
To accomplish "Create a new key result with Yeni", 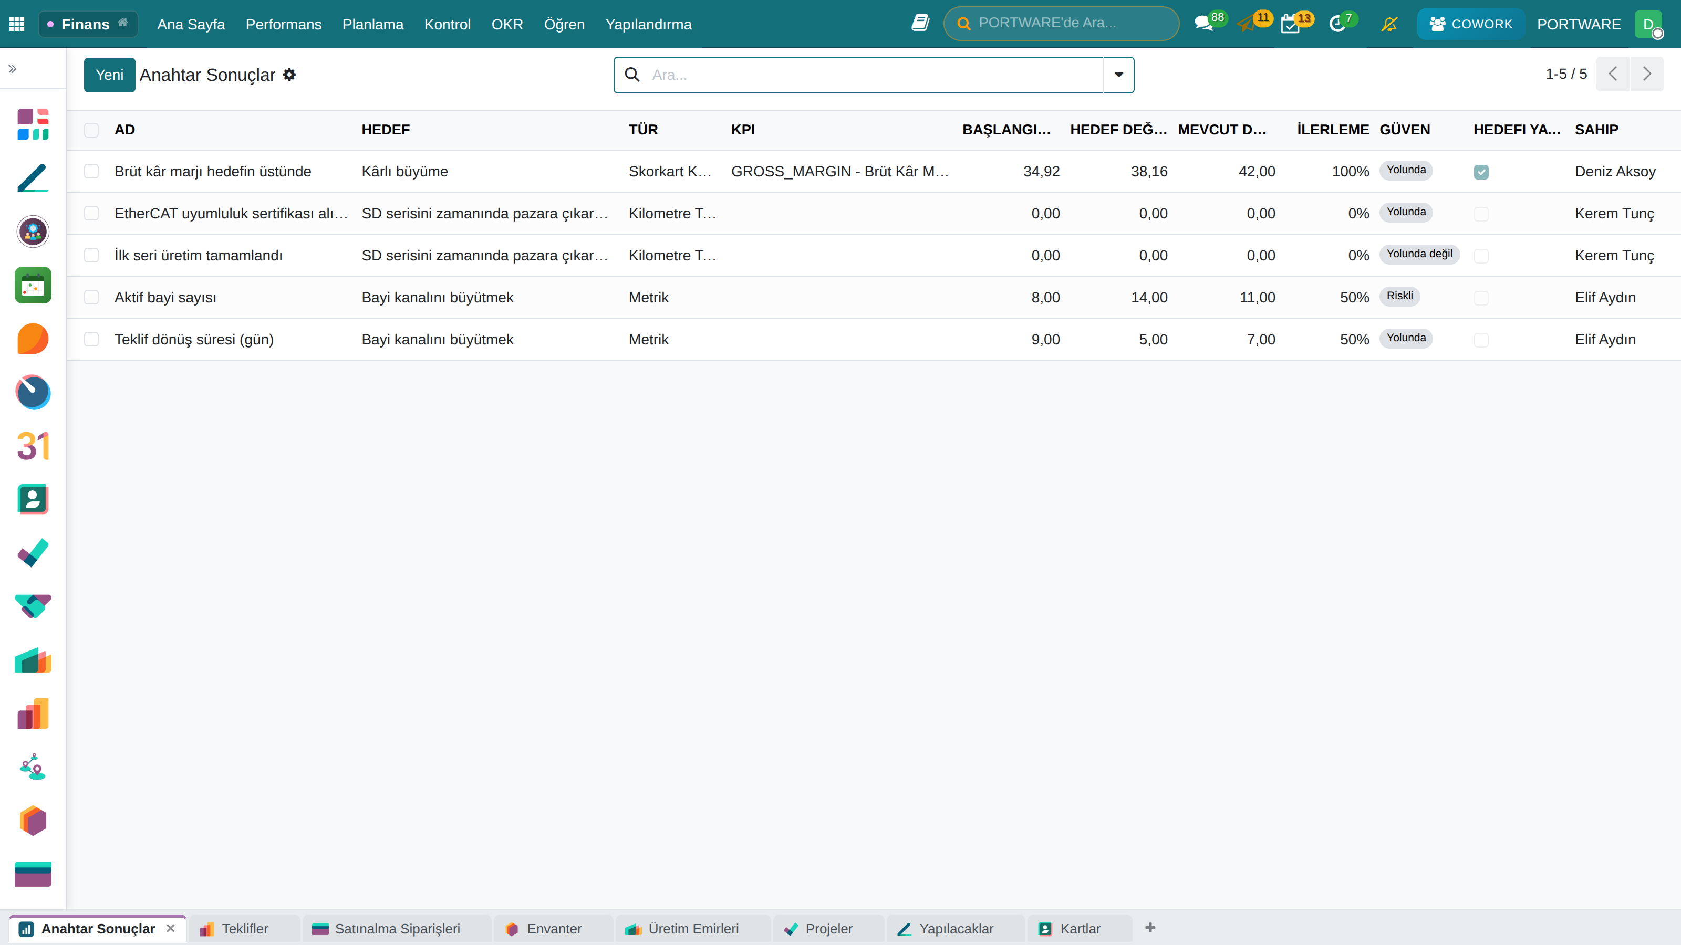I will point(110,75).
